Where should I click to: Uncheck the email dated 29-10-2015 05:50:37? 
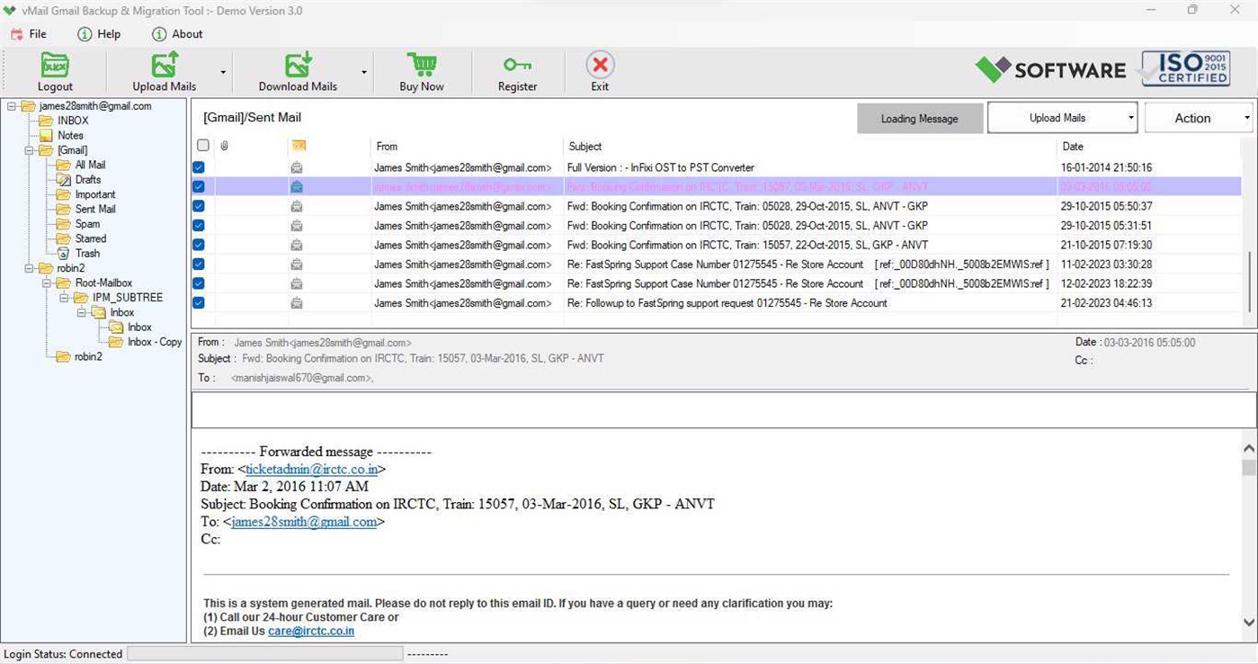[199, 206]
